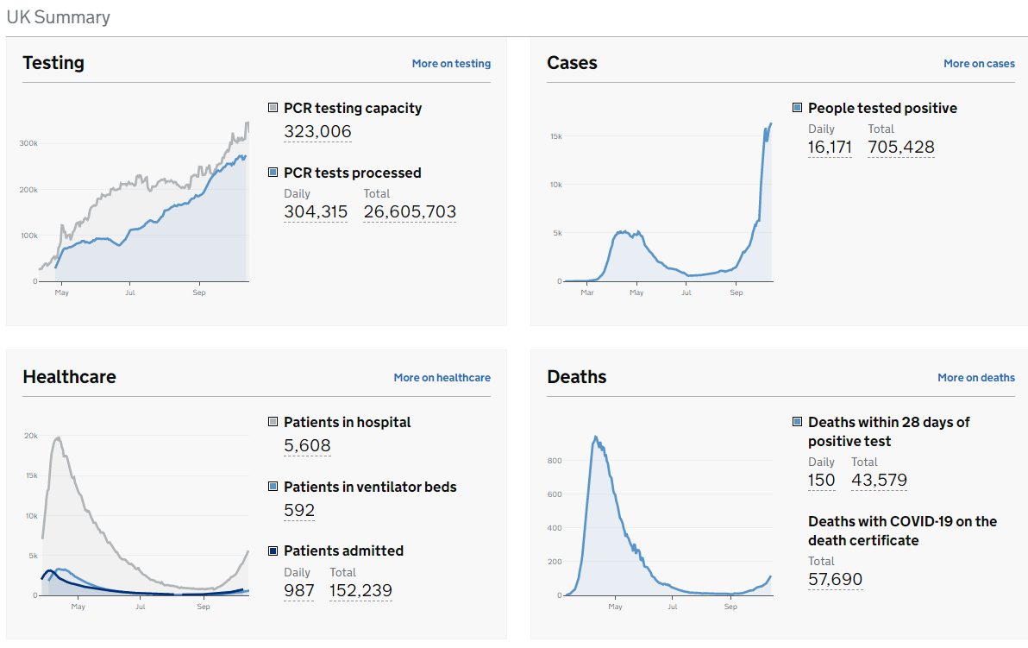Click the PCR testing capacity value 323,006
Viewport: 1028px width, 648px height.
[317, 131]
